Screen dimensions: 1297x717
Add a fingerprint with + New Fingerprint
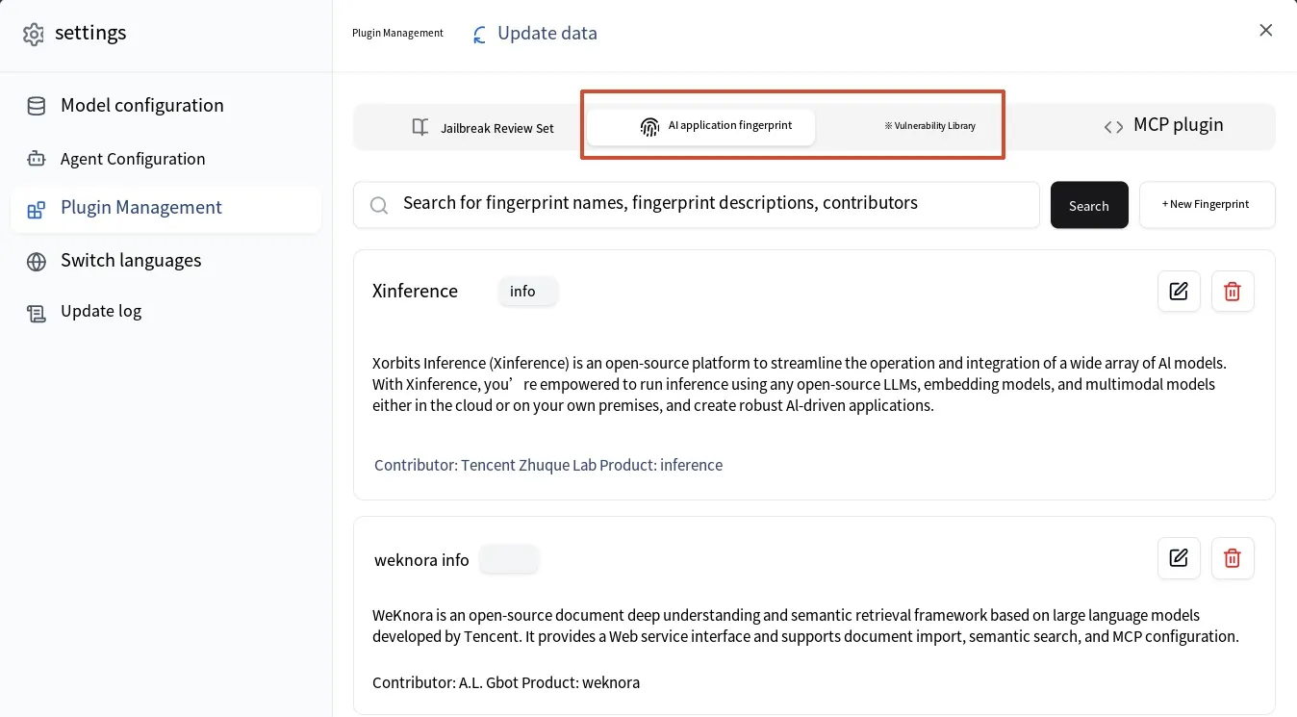[x=1207, y=205]
